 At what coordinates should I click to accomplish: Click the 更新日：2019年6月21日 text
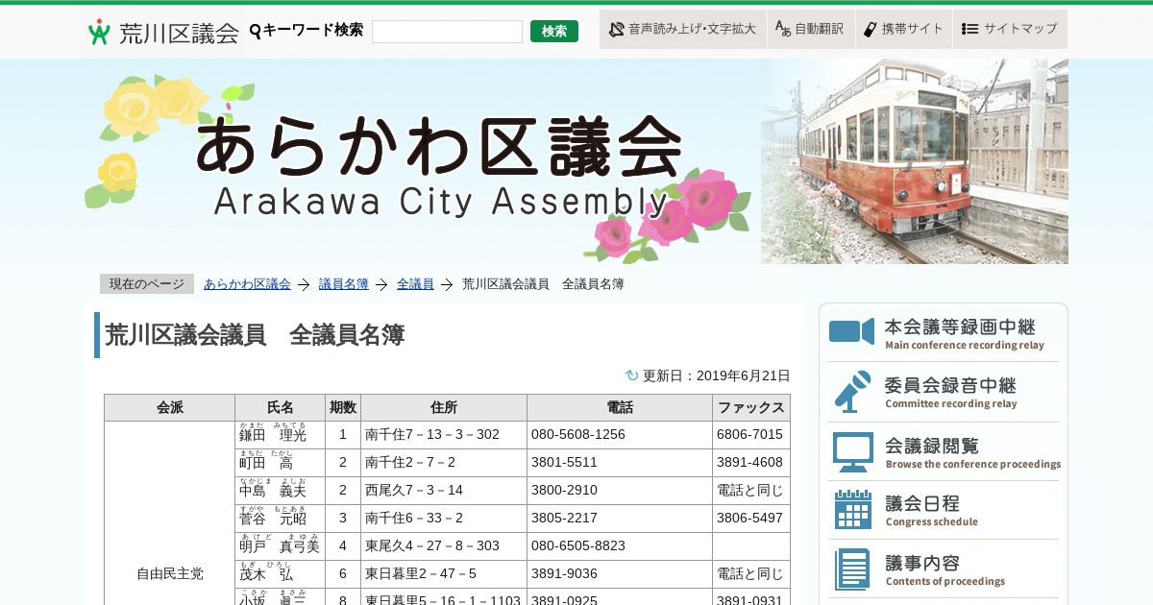(x=716, y=375)
